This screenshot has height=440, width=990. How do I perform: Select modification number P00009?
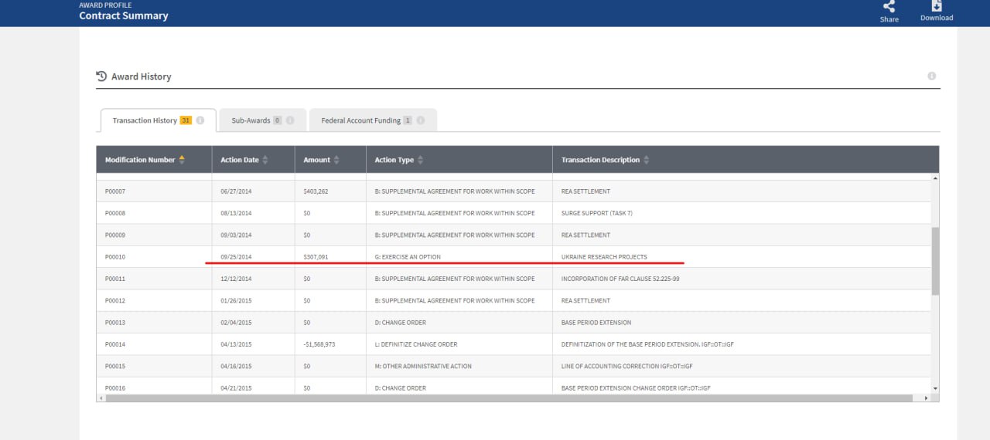point(115,235)
